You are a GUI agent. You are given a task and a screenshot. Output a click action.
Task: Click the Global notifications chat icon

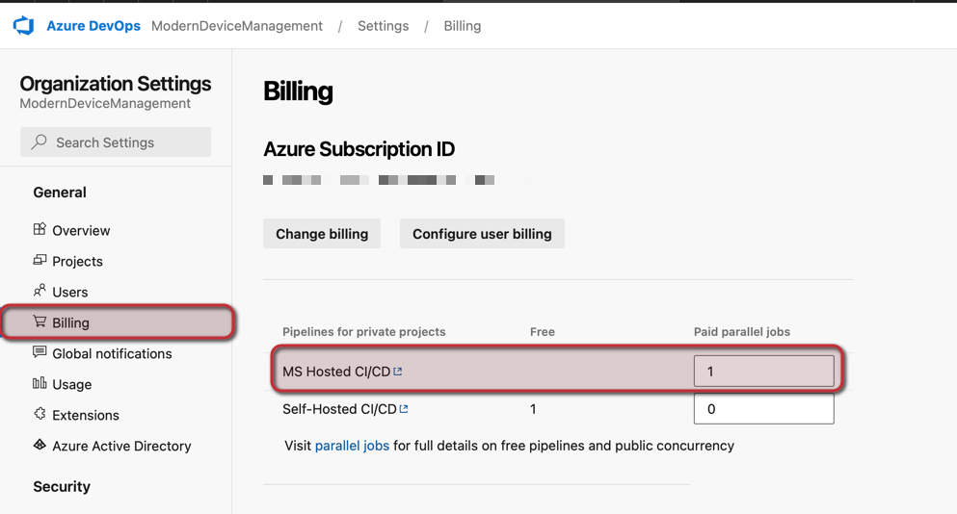[40, 352]
